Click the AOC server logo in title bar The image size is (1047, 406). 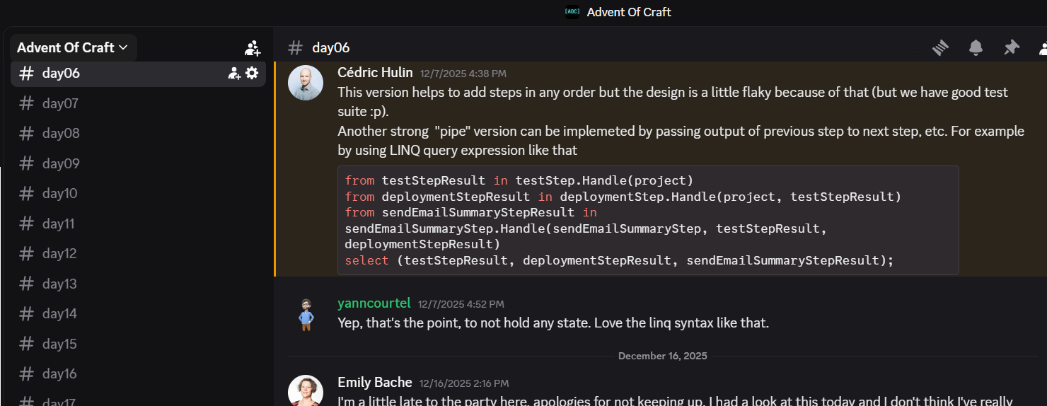[572, 11]
